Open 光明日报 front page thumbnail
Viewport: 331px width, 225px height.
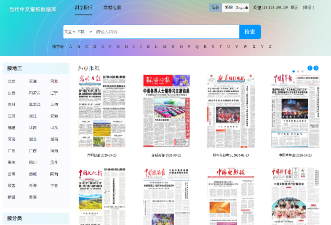102,111
